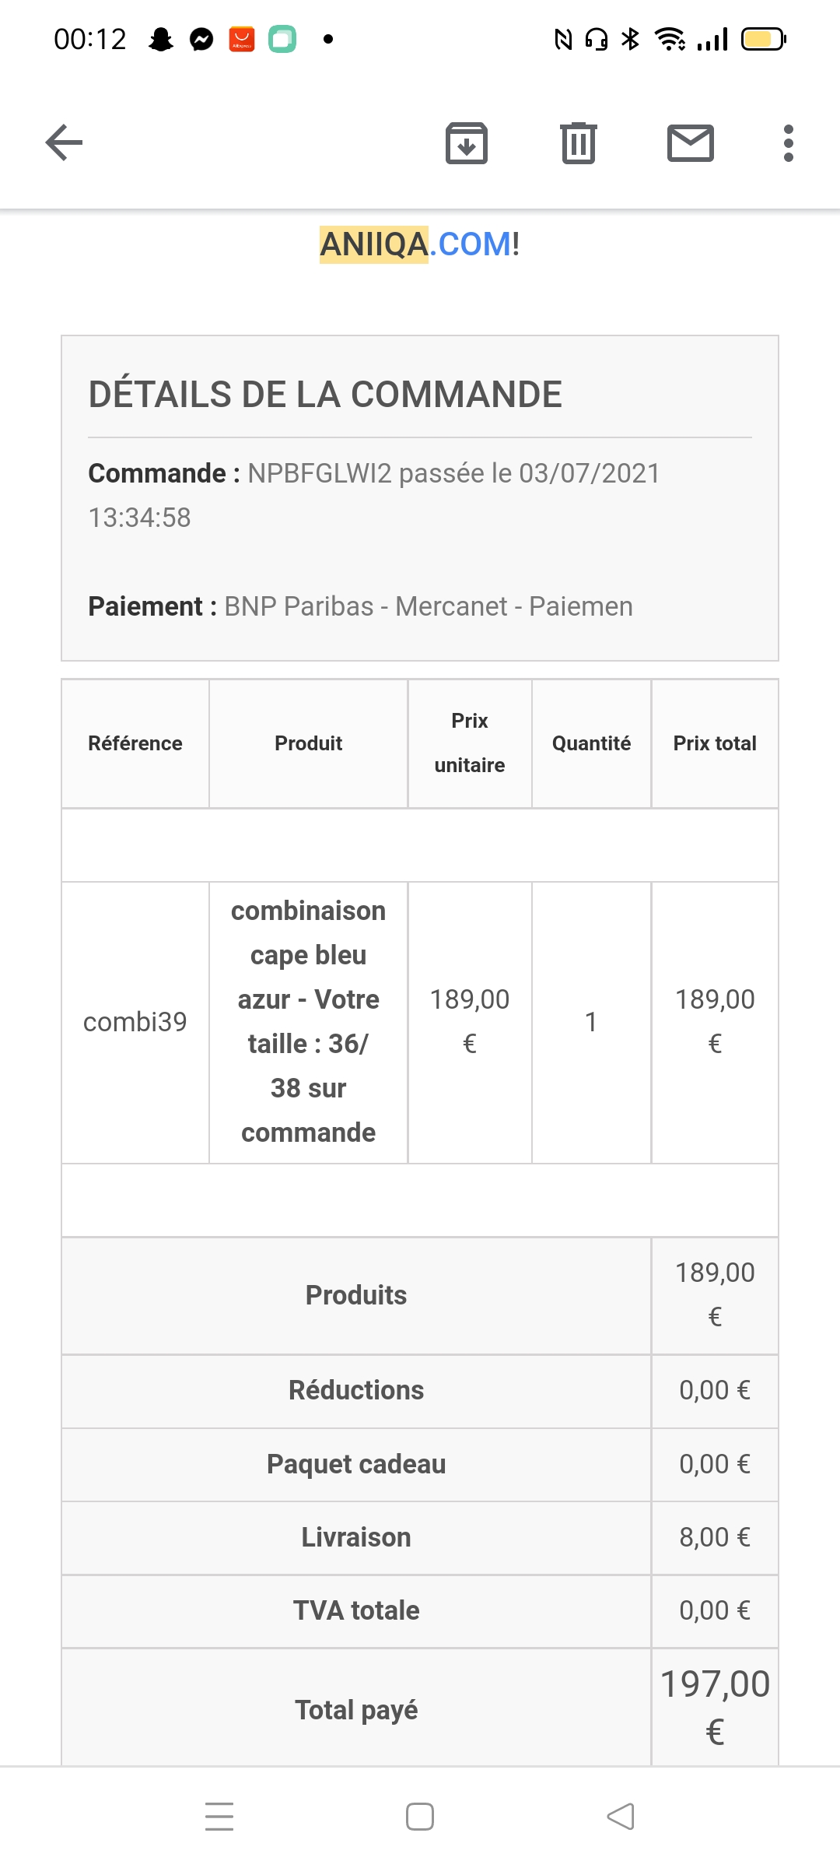Select the order number NPBFGLWI2 text
This screenshot has width=840, height=1868.
coord(320,473)
